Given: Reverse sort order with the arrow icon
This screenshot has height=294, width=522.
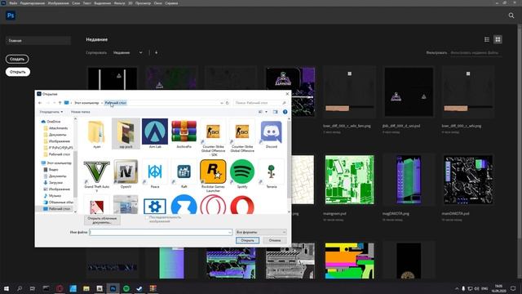Looking at the screenshot, I should [156, 52].
